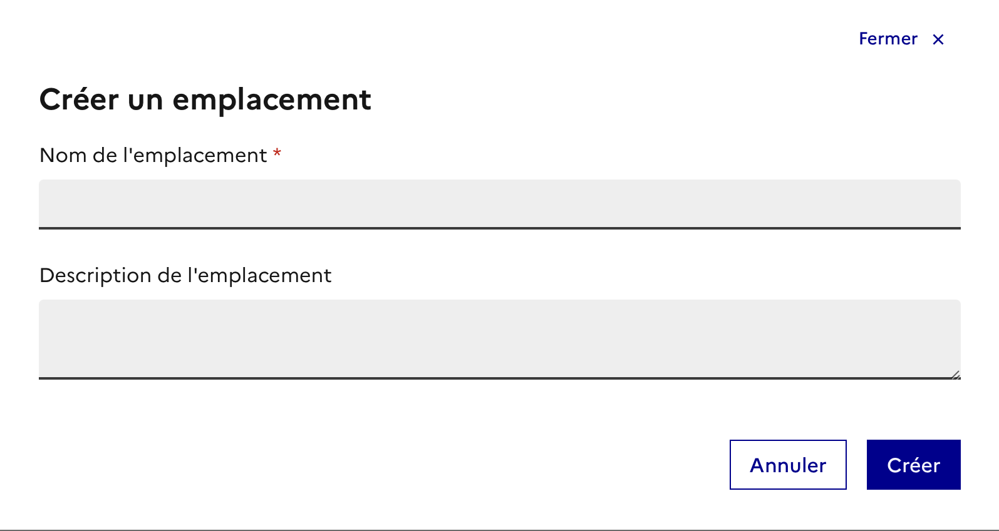Screen dimensions: 999x531
Task: Click the description box's bottom-right grip
Action: 955,375
